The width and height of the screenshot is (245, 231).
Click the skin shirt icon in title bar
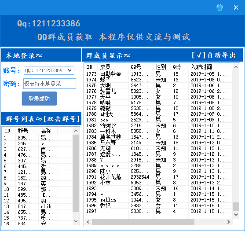click(x=219, y=7)
